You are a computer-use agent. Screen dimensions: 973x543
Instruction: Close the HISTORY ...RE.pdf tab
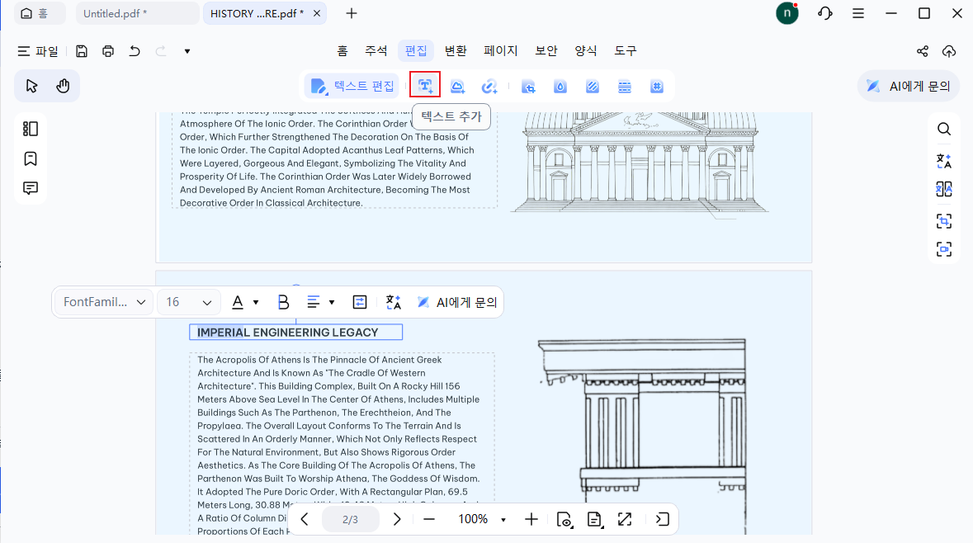coord(316,13)
